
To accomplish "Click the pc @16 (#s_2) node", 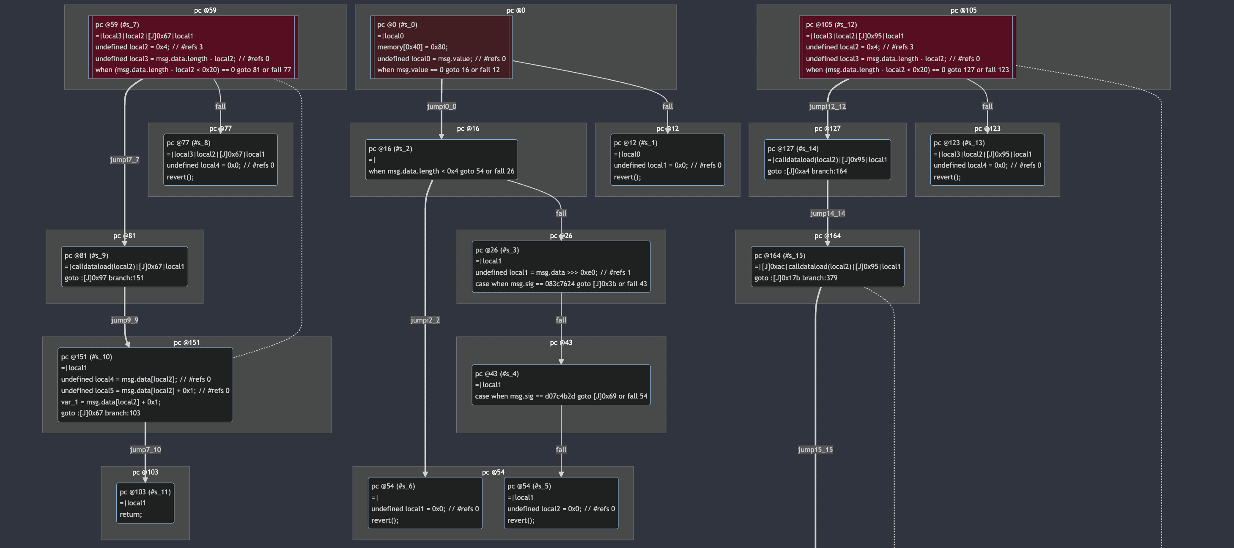I will (441, 160).
